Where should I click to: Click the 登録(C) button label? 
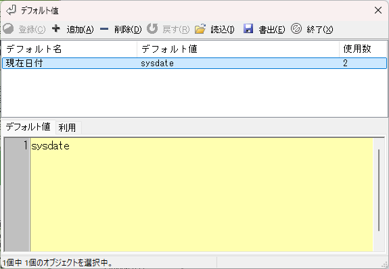coord(32,30)
